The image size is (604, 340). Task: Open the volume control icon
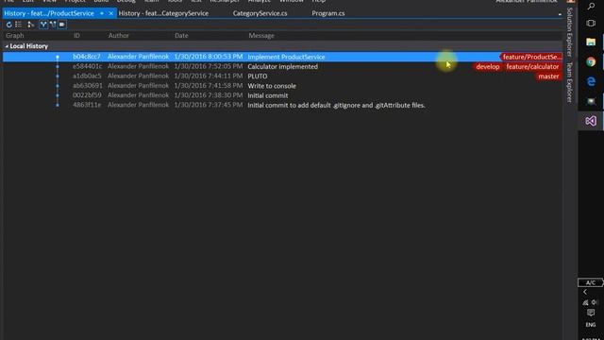point(595,302)
